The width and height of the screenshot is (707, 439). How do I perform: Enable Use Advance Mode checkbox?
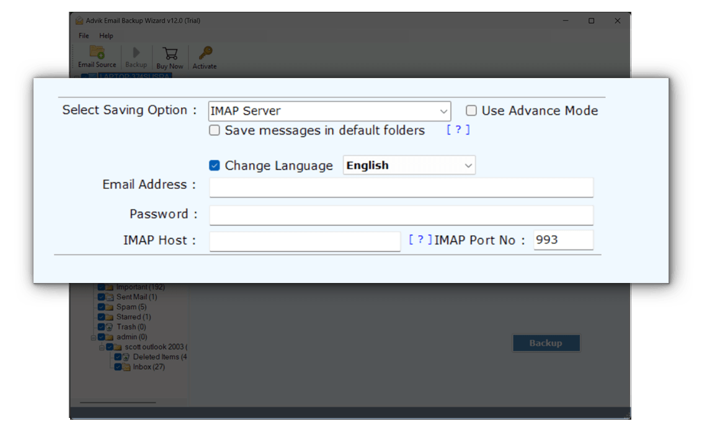[x=471, y=111]
